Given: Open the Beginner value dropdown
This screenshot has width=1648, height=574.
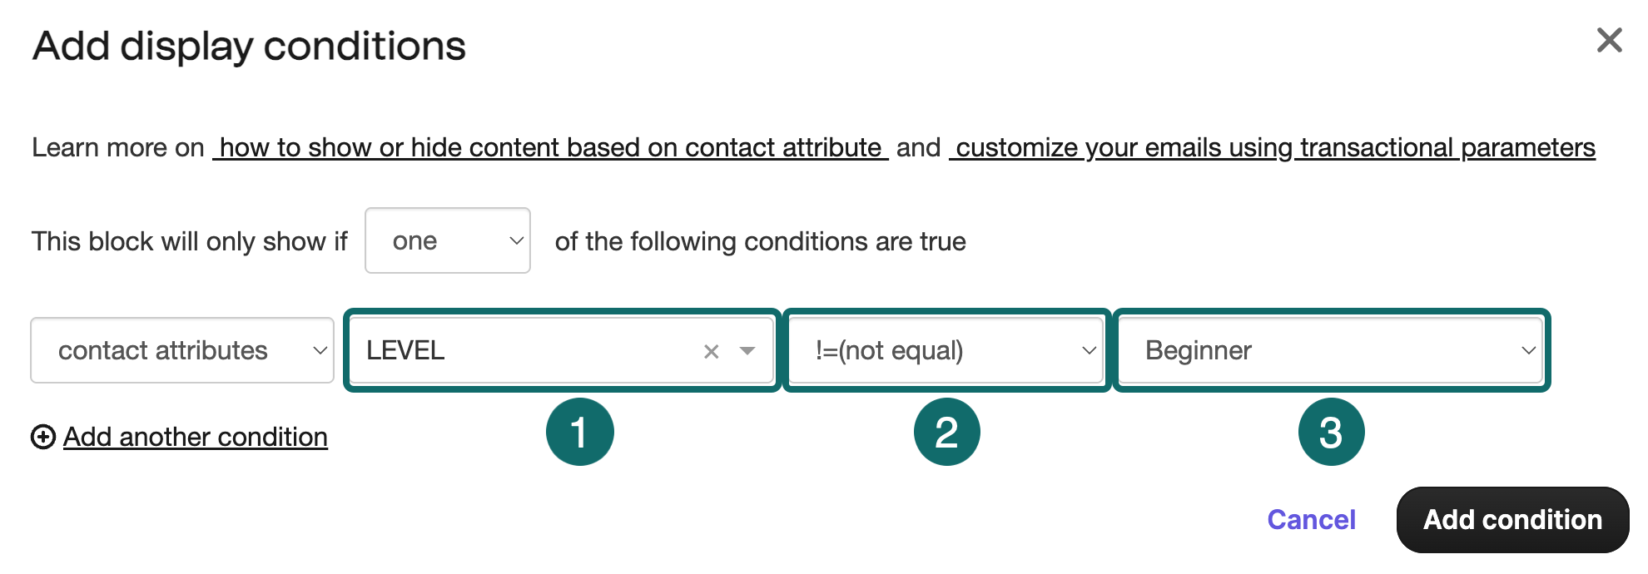Looking at the screenshot, I should [x=1329, y=350].
